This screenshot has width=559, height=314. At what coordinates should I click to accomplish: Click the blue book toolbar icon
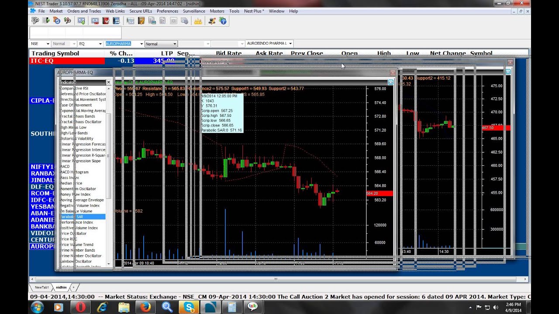click(116, 20)
